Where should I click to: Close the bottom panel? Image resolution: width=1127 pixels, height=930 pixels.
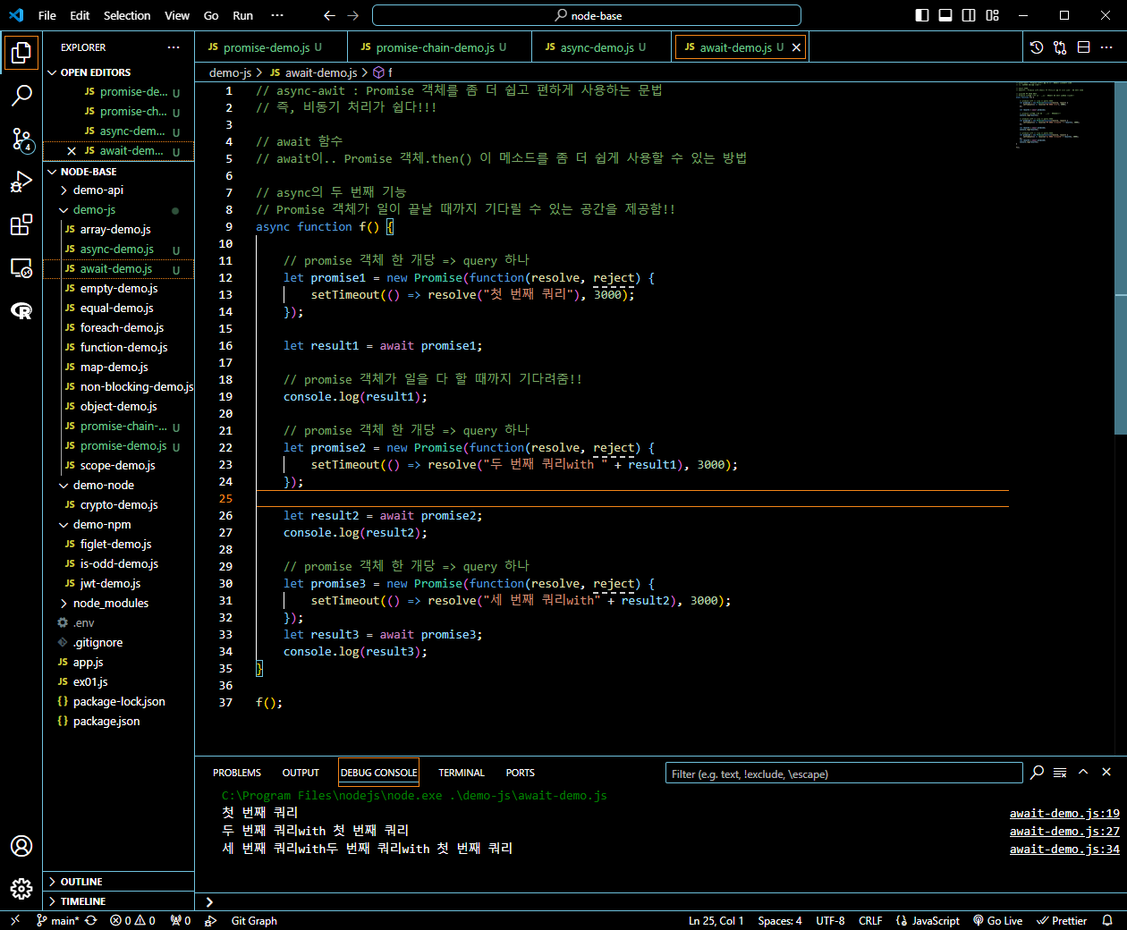pyautogui.click(x=1106, y=772)
